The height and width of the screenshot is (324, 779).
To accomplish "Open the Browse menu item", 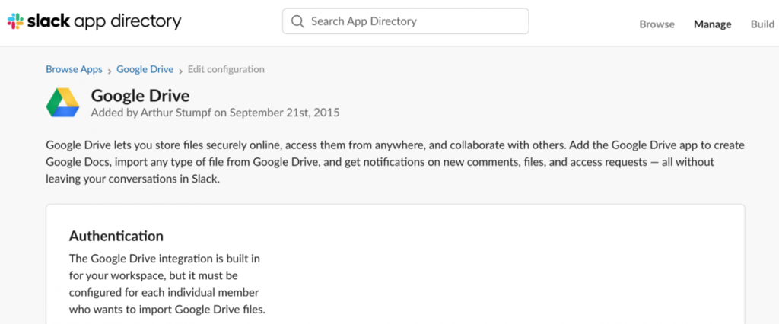I will click(657, 24).
